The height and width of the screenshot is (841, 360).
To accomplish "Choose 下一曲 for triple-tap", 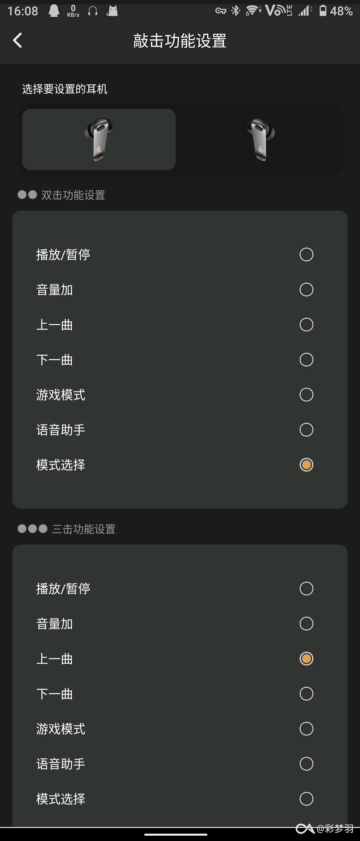I will click(180, 694).
